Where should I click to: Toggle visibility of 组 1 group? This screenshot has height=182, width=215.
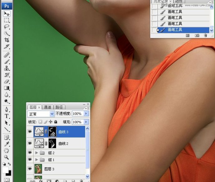[30, 160]
